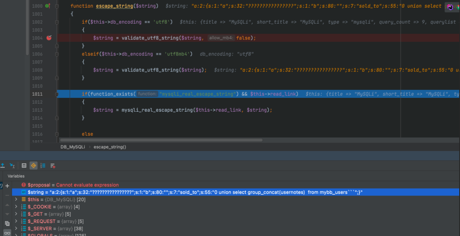
Task: Add a new watch with plus icon
Action: (7, 186)
